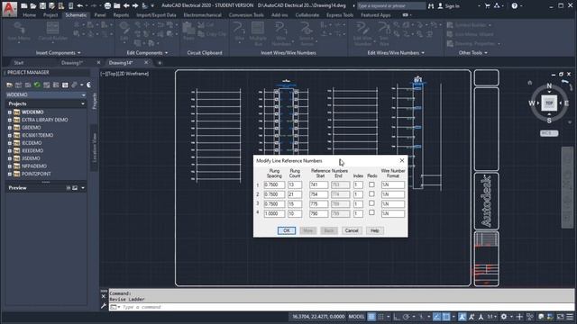This screenshot has width=577, height=324.
Task: Click the Plot printer icon in quick access toolbar
Action: point(107,6)
